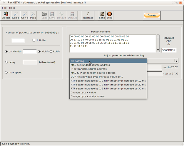Viewport: 184px width, 146px height.
Task: Choose RTP timestamp increase by 10 ms option
Action: coord(108,81)
